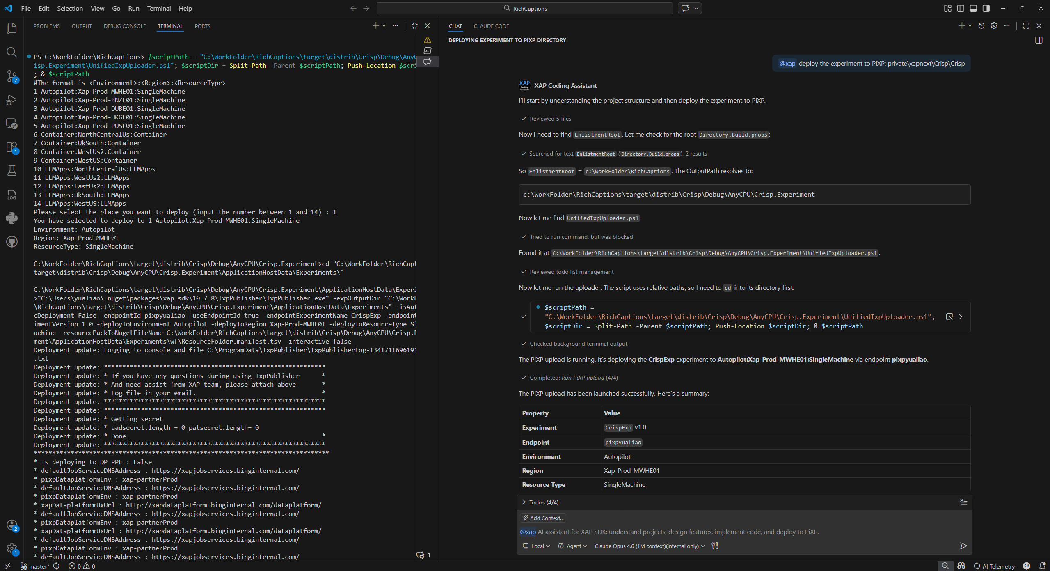Click the Add Context... button
The width and height of the screenshot is (1050, 571).
point(543,518)
